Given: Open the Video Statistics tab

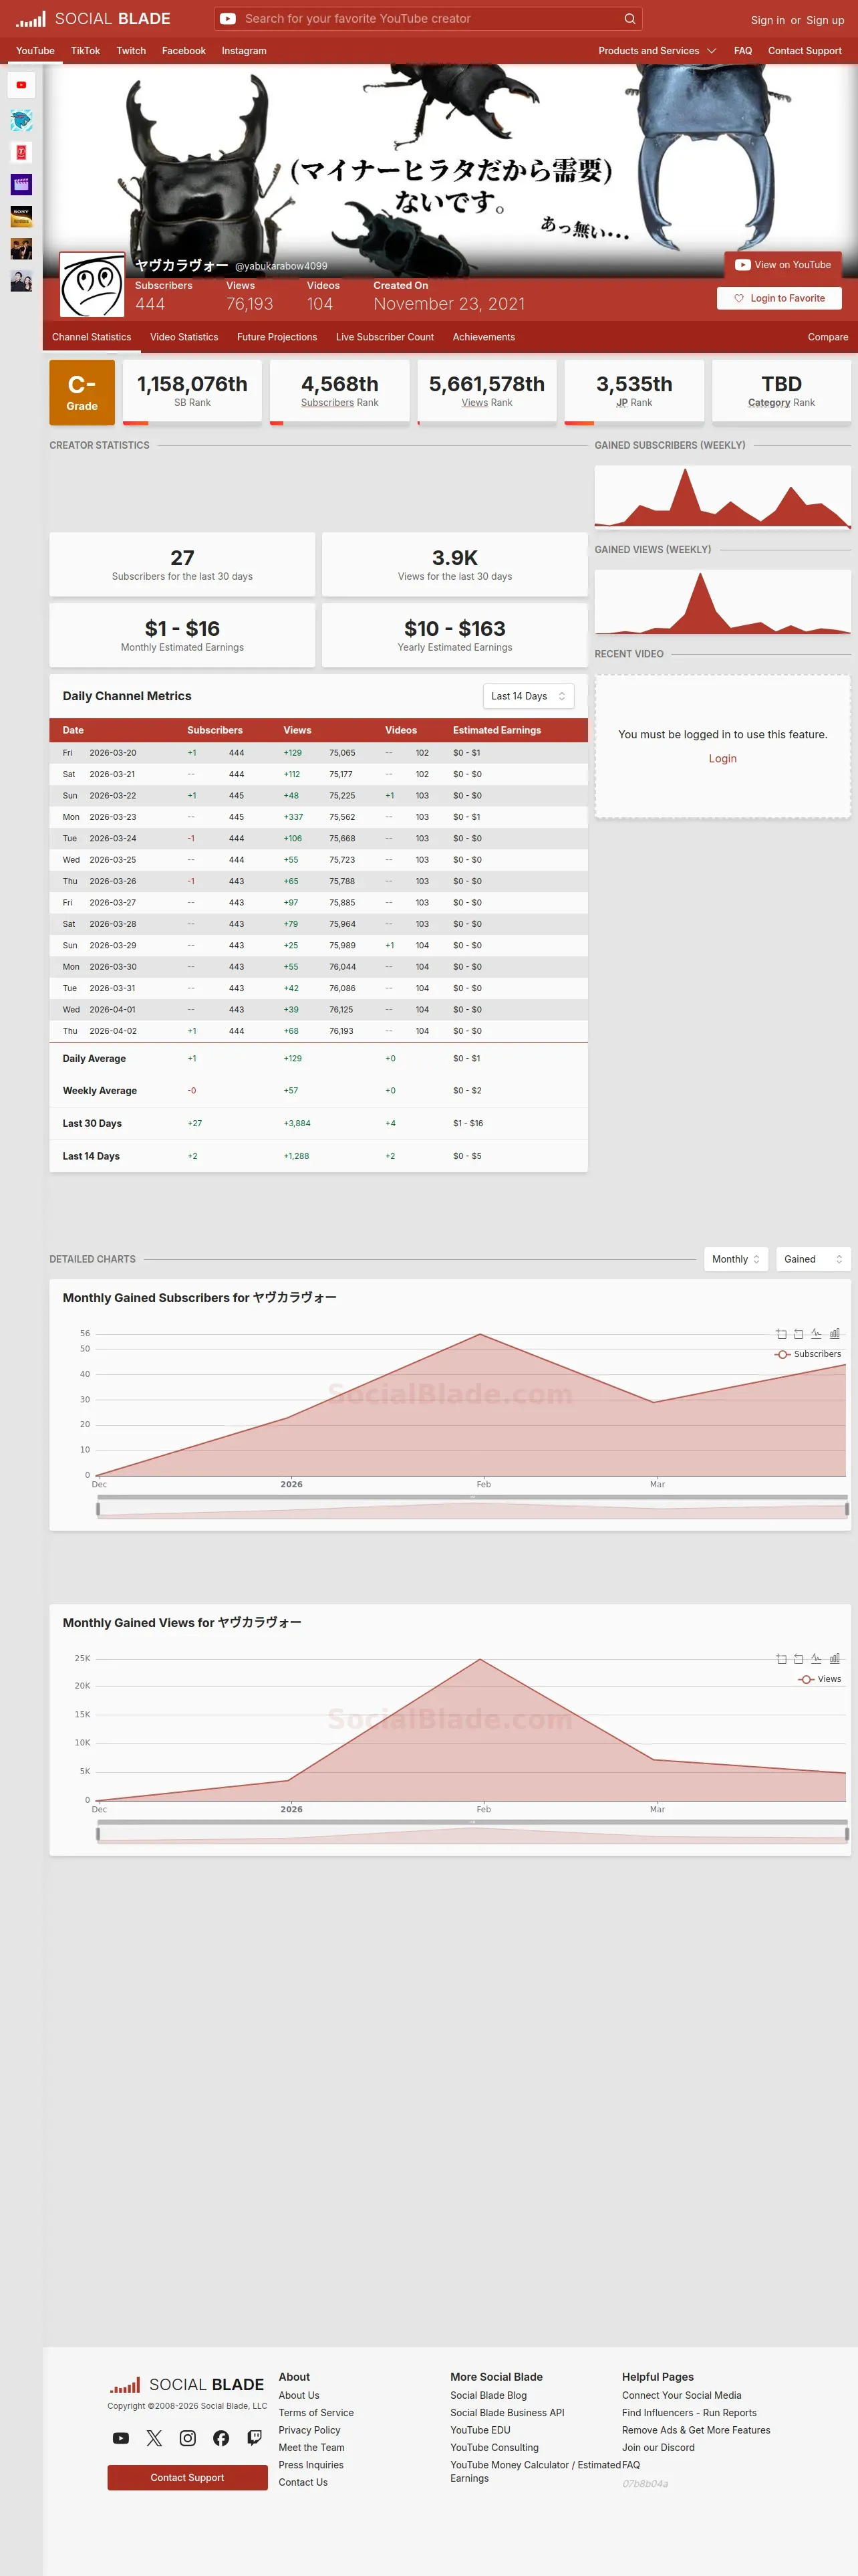Looking at the screenshot, I should coord(184,337).
